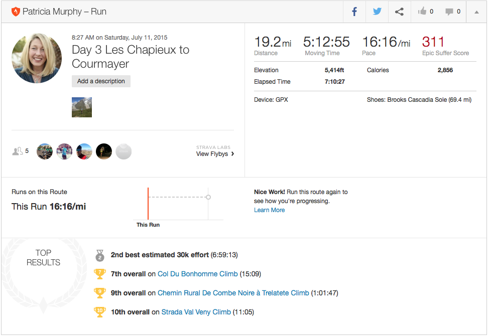Click the blank gray athlete avatar
The image size is (488, 336).
tap(124, 151)
